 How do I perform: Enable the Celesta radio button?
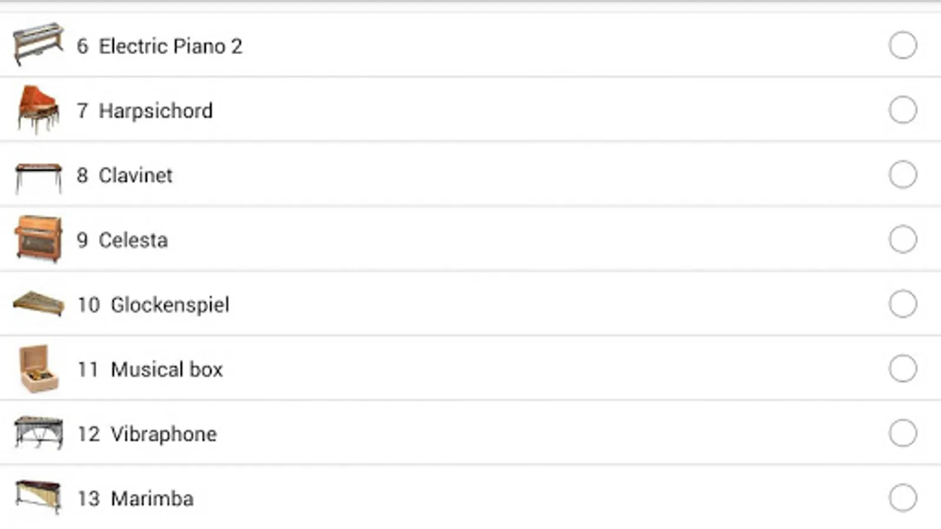click(902, 239)
